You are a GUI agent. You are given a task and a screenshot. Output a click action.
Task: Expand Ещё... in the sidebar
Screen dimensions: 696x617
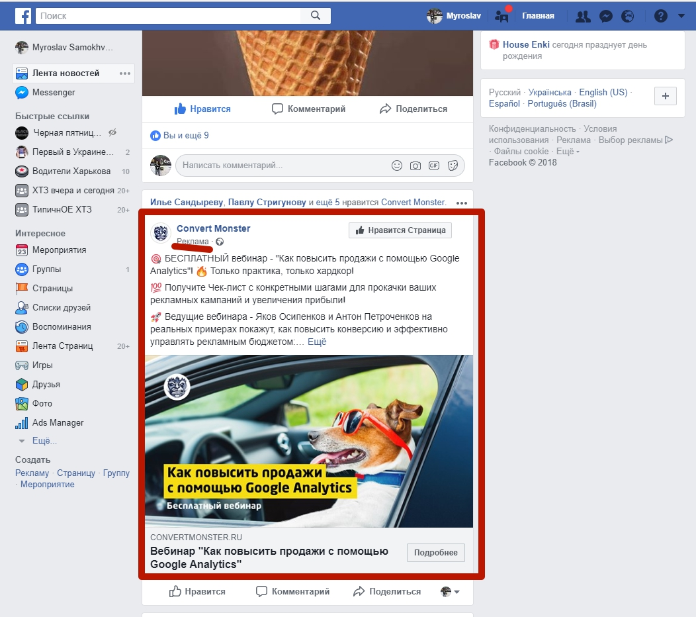[x=44, y=441]
